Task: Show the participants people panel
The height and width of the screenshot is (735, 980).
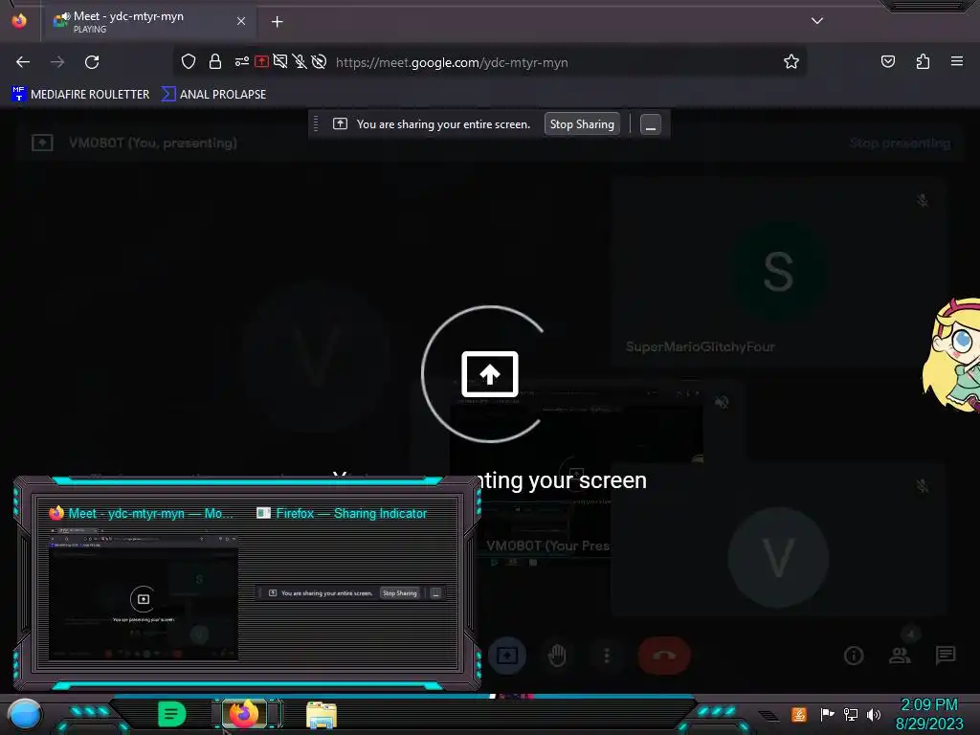Action: pyautogui.click(x=900, y=655)
